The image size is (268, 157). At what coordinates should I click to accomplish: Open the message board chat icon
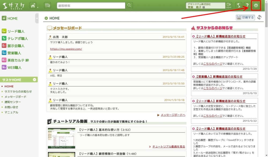pos(47,6)
